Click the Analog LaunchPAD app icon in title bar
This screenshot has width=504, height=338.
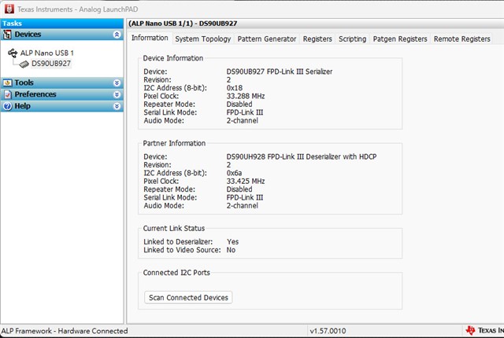click(9, 9)
